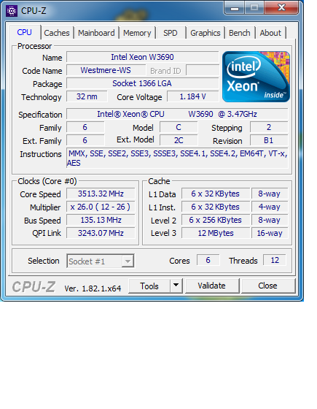Select the Memory tab
Screen dimensions: 317x409
(137, 33)
